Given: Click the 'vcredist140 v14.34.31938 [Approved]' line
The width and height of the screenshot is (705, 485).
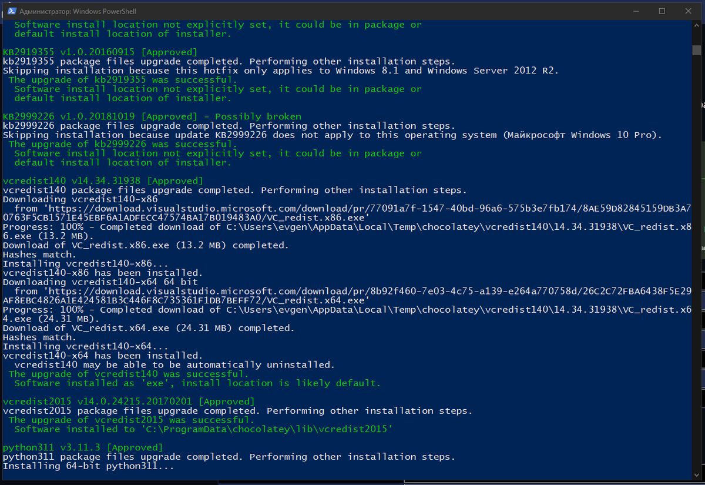Looking at the screenshot, I should tap(103, 180).
